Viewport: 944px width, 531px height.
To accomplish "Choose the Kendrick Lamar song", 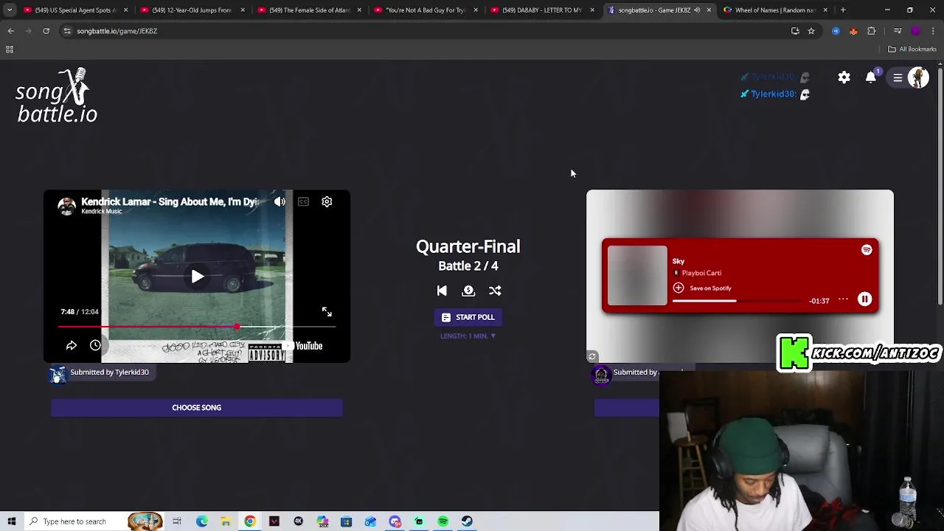I will tap(197, 408).
